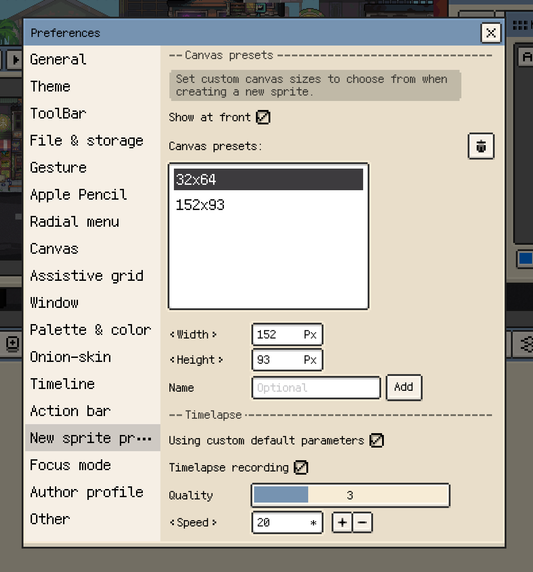The height and width of the screenshot is (572, 533).
Task: Close the Preferences dialog
Action: (x=491, y=33)
